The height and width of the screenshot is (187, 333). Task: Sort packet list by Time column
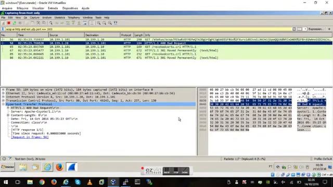click(33, 35)
